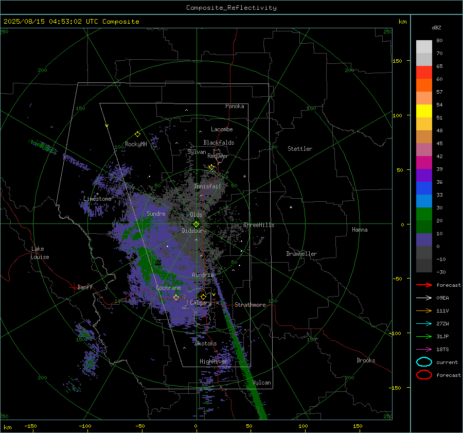This screenshot has height=433, width=463.
Task: Click the yellow radar-site diamond between Olds and Didsbury
Action: (196, 224)
